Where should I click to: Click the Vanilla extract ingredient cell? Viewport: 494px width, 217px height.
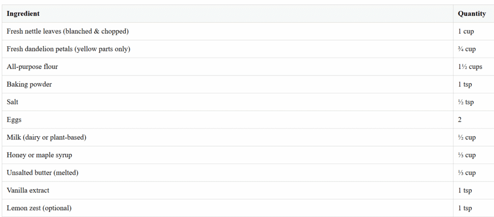click(228, 191)
